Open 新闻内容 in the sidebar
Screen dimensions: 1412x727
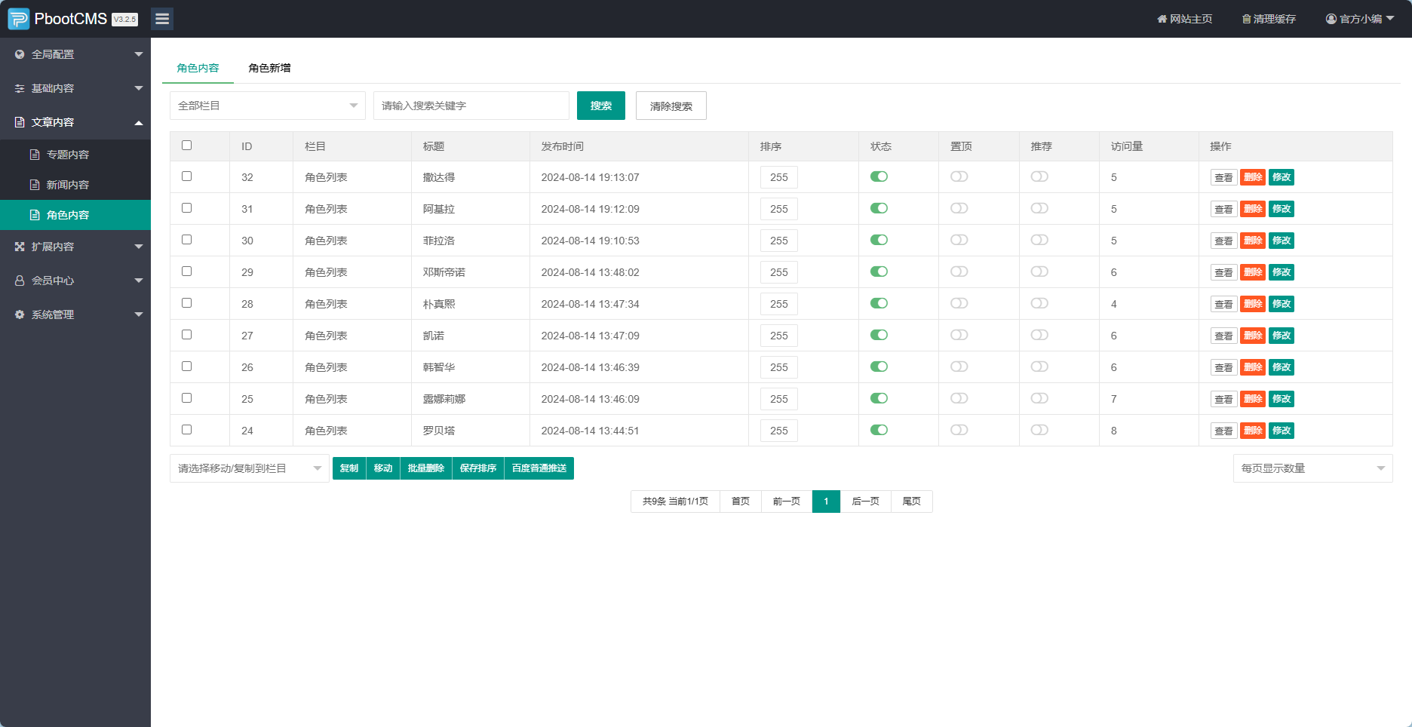pos(75,185)
